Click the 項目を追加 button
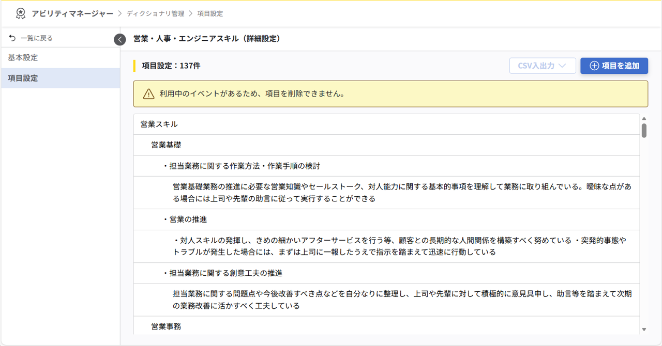The image size is (662, 346). [614, 65]
